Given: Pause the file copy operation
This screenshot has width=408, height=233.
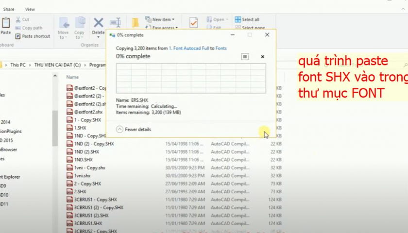Looking at the screenshot, I should click(x=245, y=57).
